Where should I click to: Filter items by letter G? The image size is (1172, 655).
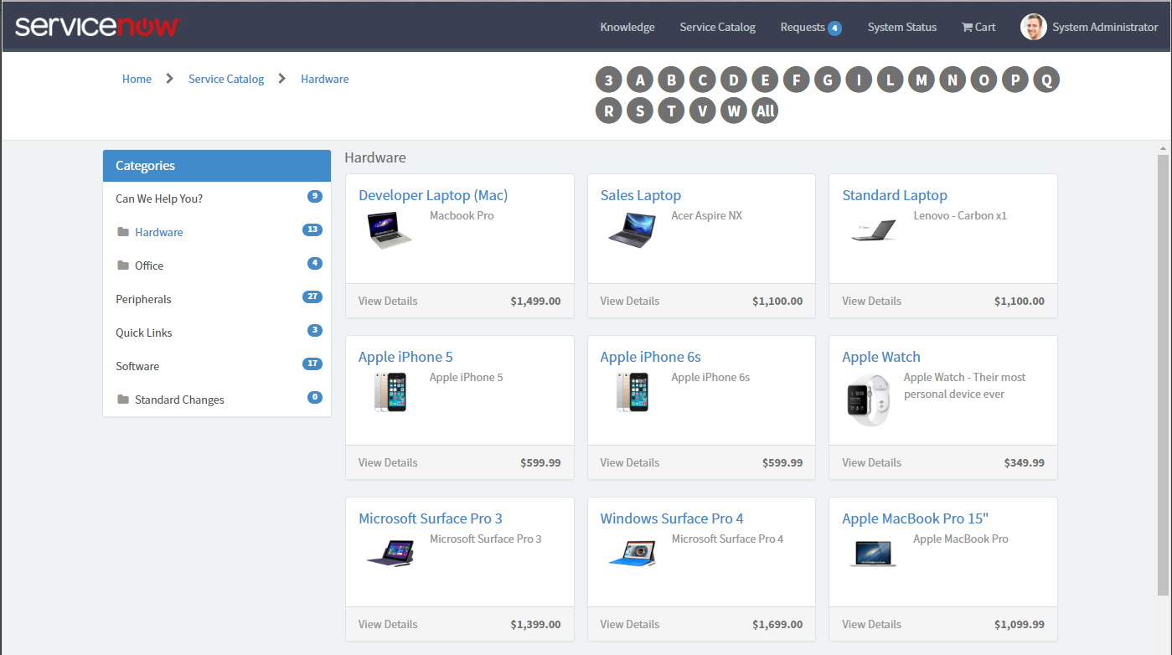click(x=828, y=80)
